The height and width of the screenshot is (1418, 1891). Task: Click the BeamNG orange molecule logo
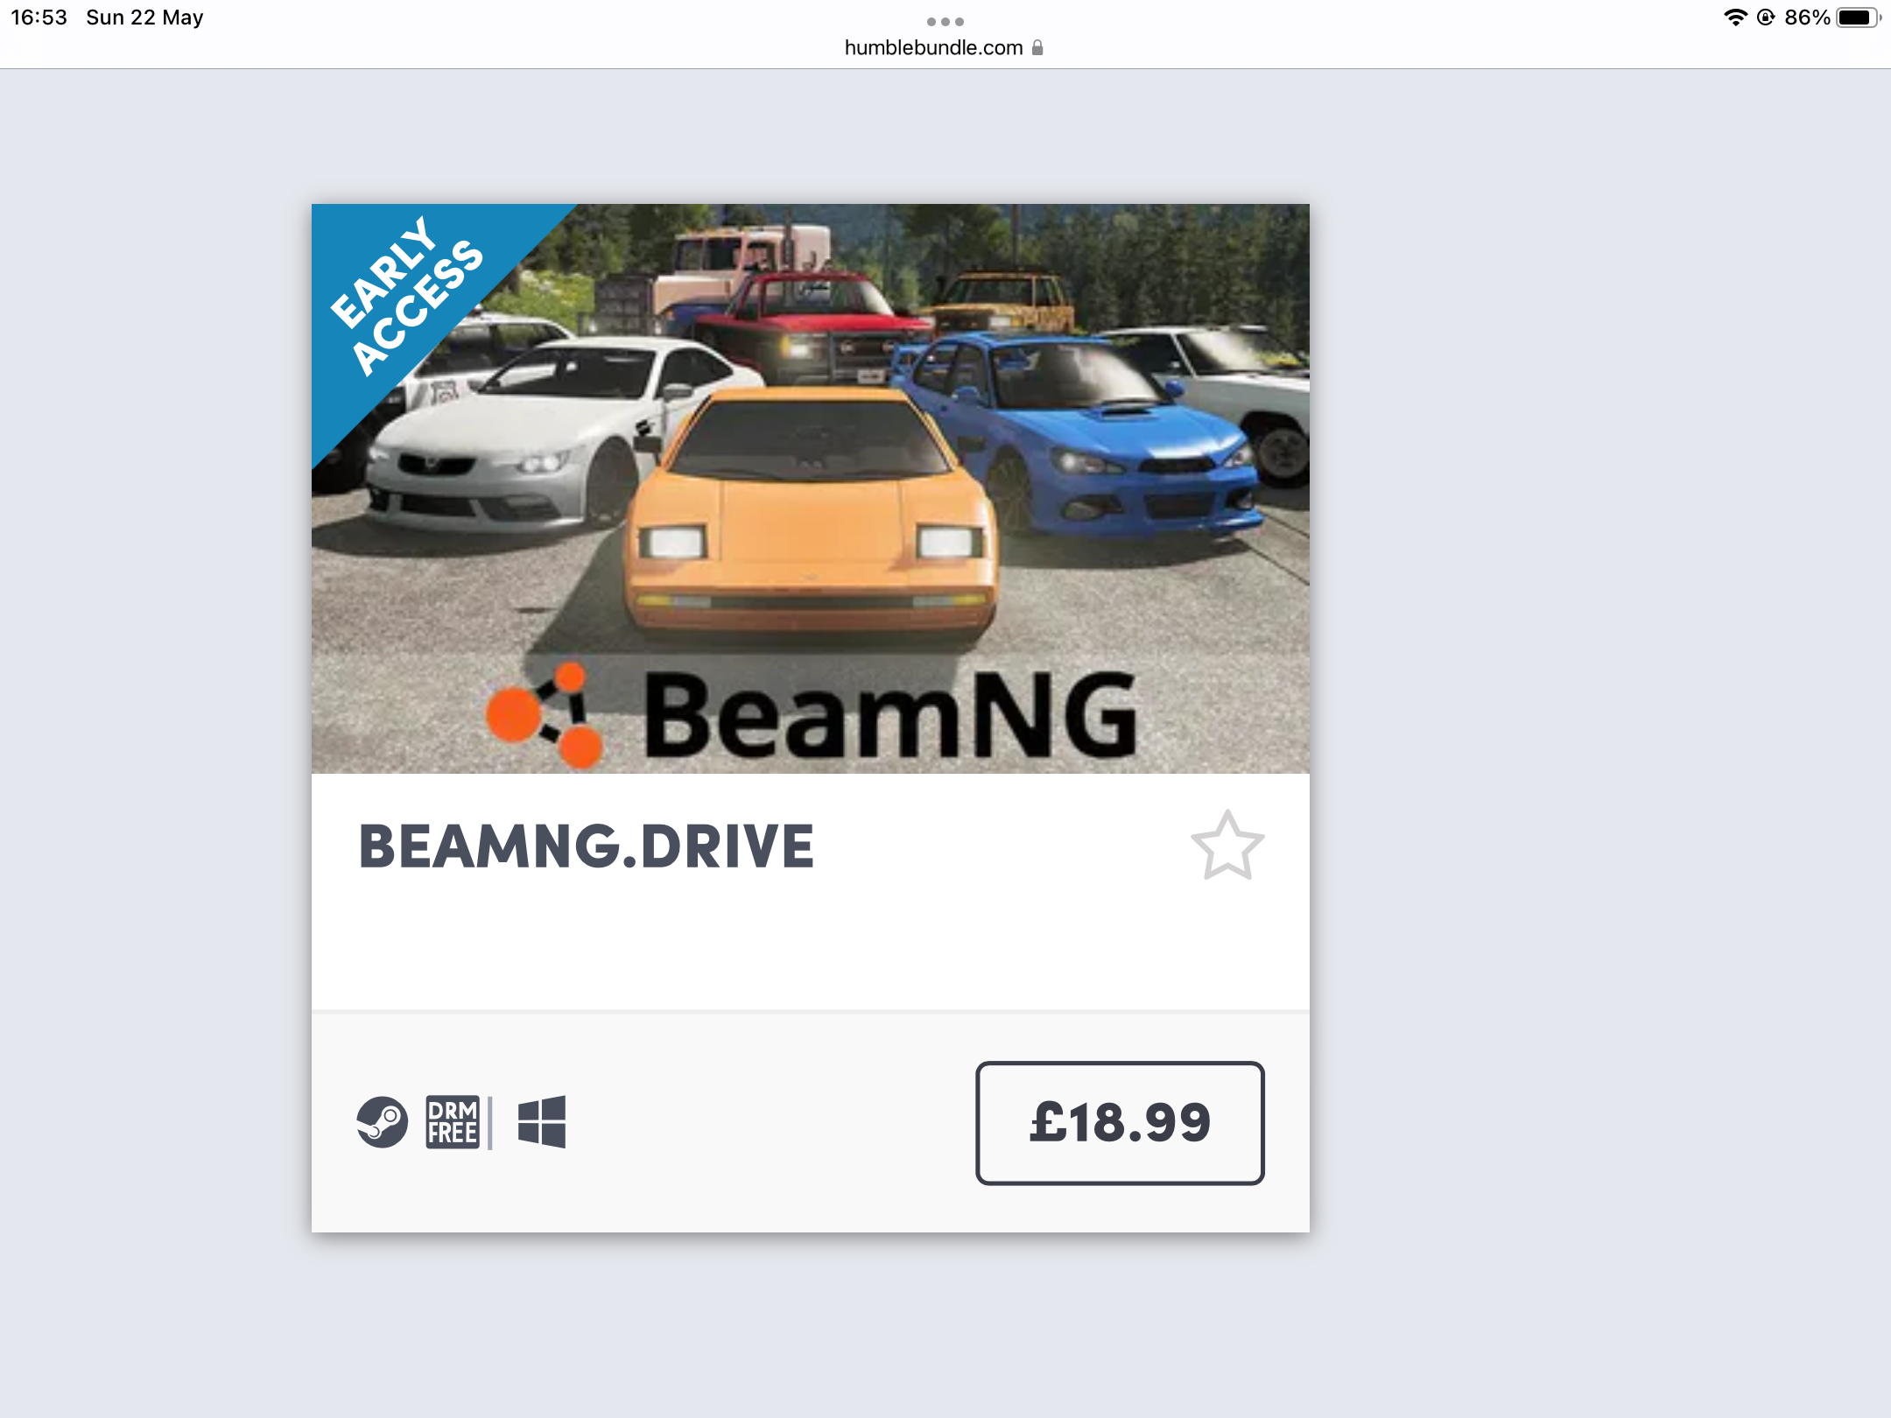pos(545,715)
